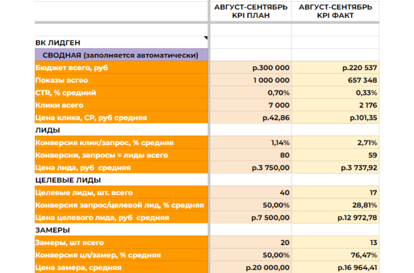
Task: Select the Конверсия запрос/целевой лид, % средняя label
Action: click(x=121, y=205)
